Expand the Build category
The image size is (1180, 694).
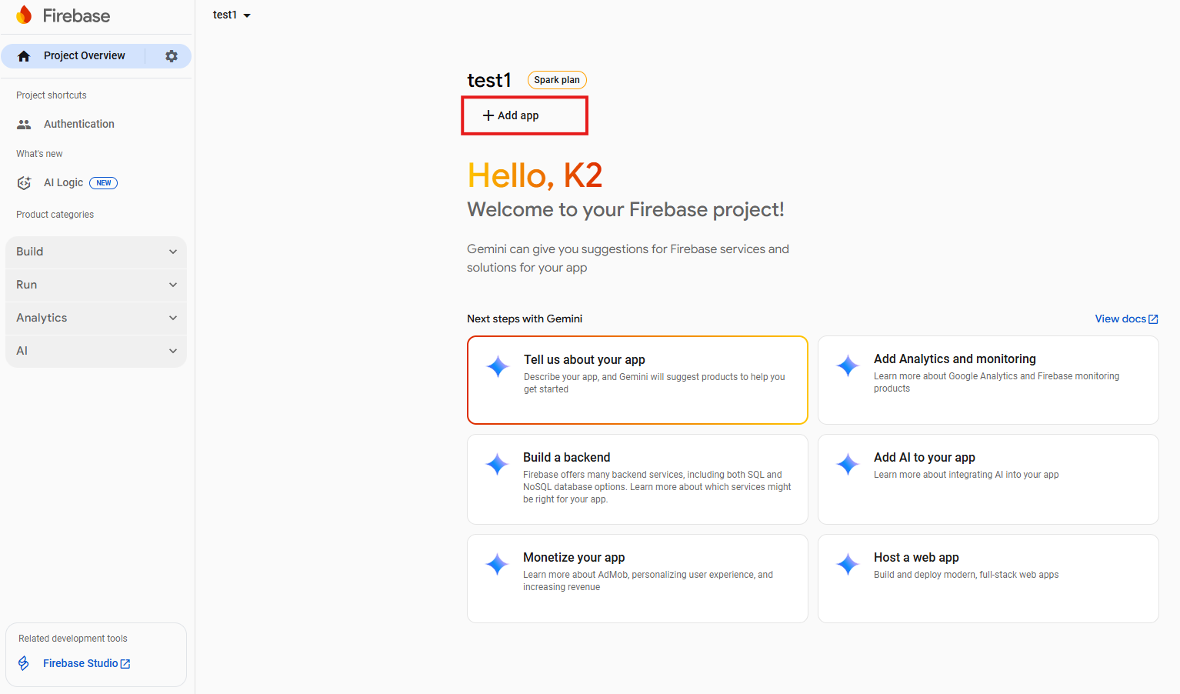pos(96,252)
